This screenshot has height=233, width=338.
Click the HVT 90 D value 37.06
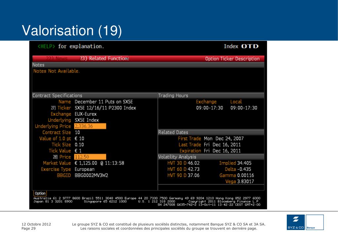193,175
